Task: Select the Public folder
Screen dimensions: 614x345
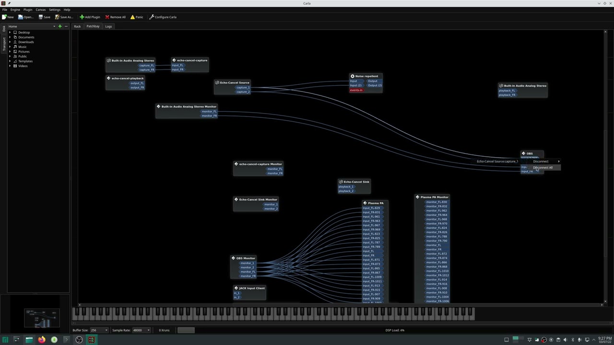Action: (23, 57)
